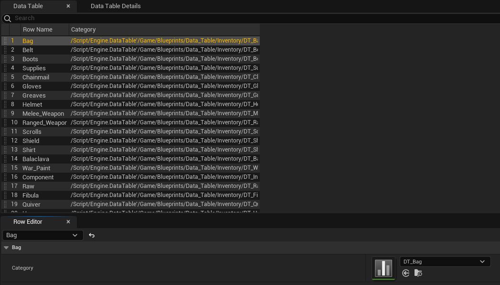Select the Gloves row
500x285 pixels.
coord(130,86)
